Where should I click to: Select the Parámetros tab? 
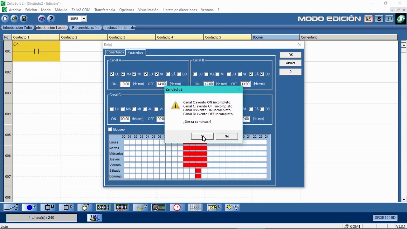(135, 52)
